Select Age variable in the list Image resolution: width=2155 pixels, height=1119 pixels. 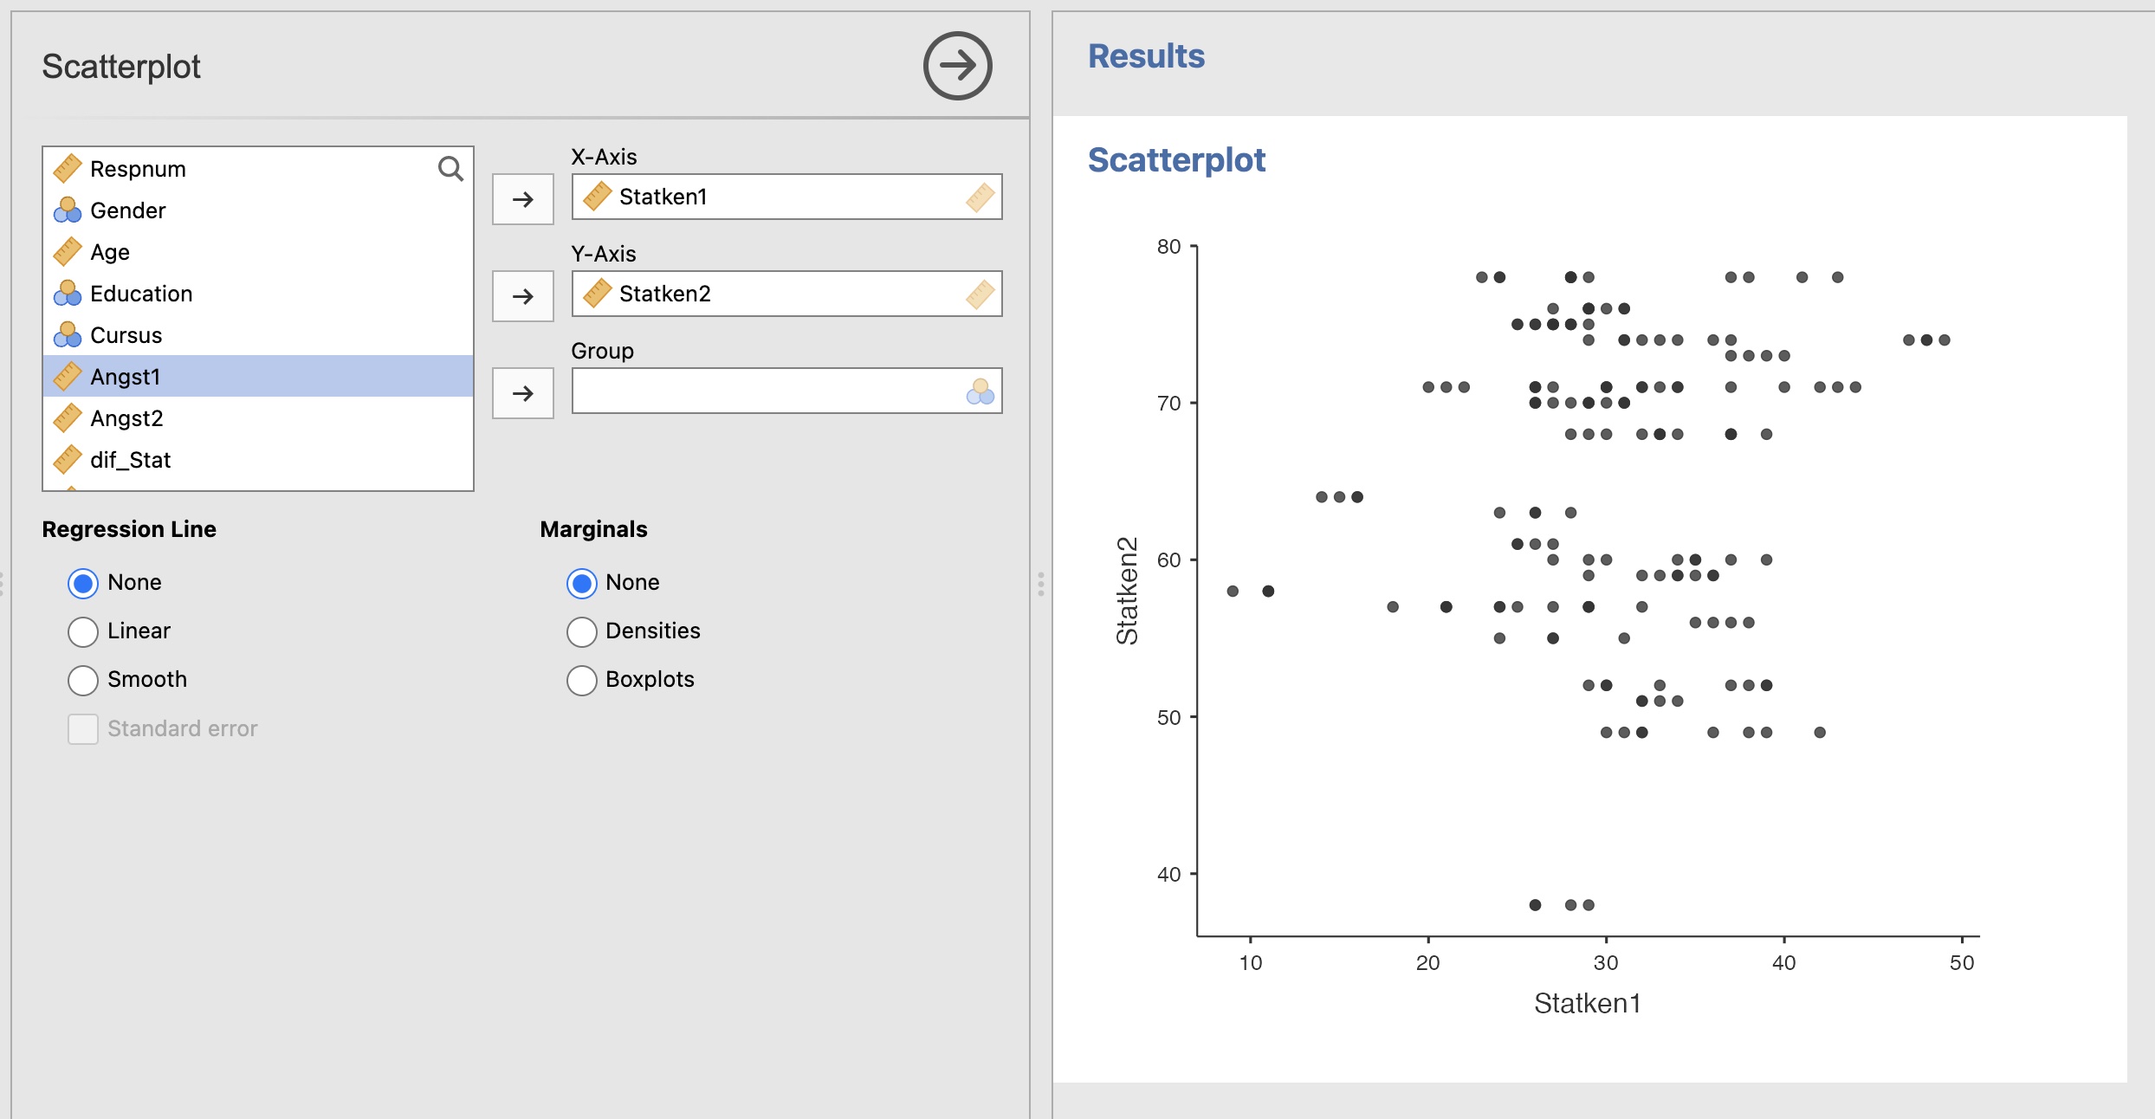coord(110,252)
